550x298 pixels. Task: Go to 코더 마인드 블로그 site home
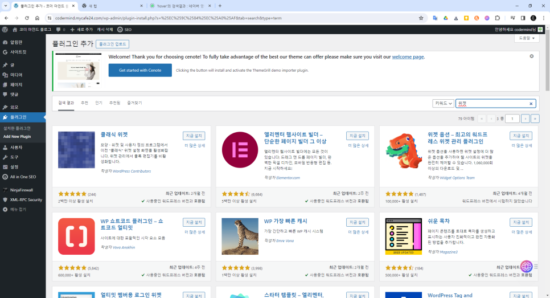[x=32, y=30]
